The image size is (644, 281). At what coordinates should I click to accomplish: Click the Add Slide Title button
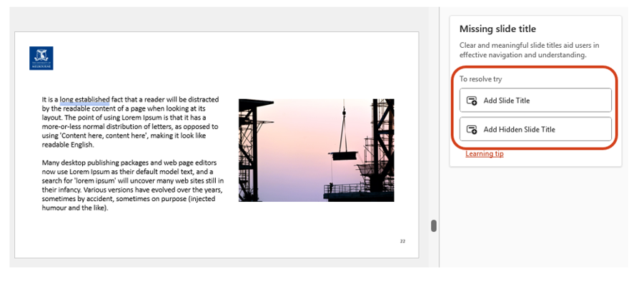click(x=535, y=100)
